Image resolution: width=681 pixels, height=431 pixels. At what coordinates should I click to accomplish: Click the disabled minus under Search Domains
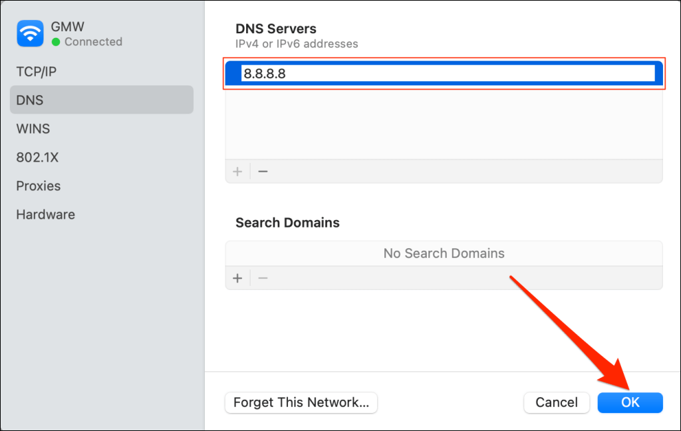pyautogui.click(x=263, y=278)
